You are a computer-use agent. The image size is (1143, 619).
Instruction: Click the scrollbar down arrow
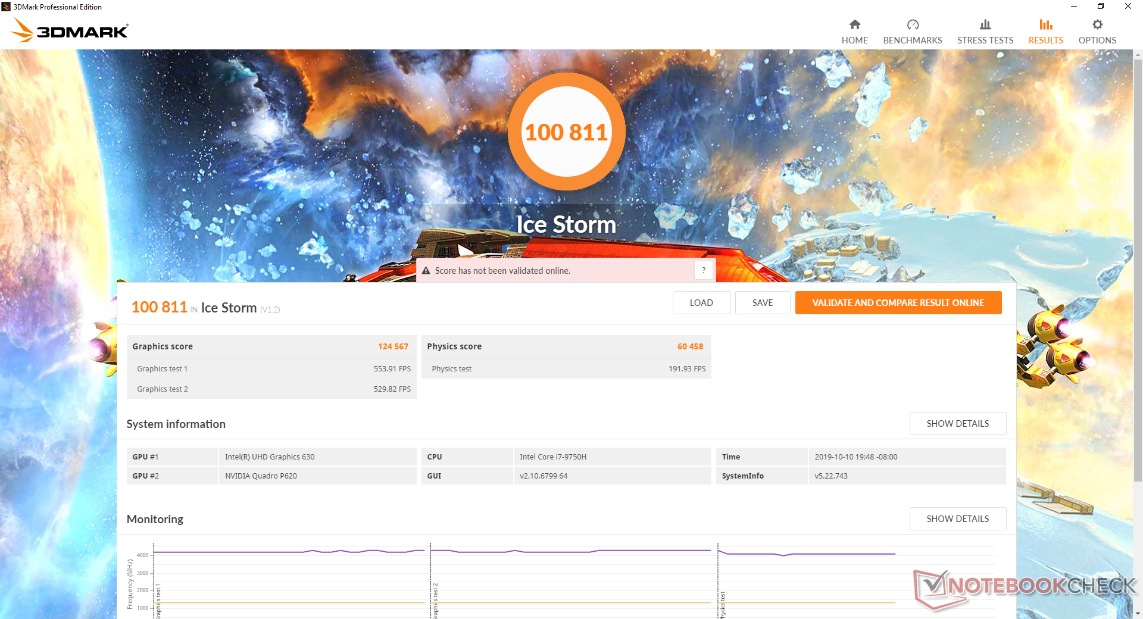pyautogui.click(x=1138, y=614)
